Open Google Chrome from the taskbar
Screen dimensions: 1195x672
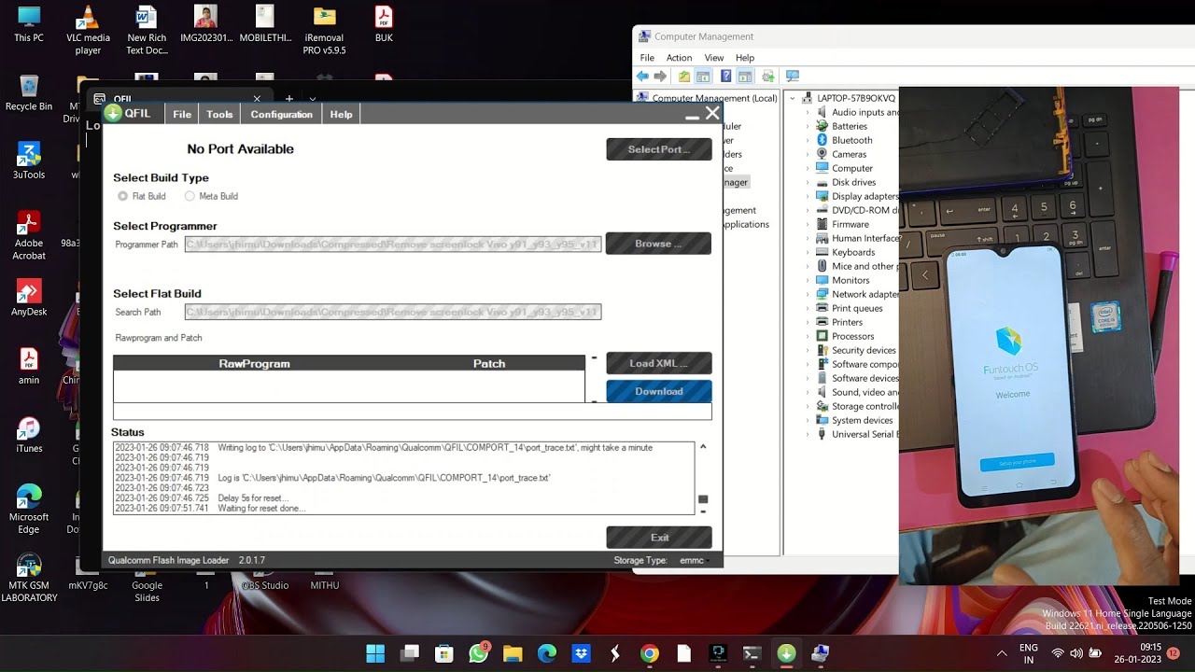[650, 653]
